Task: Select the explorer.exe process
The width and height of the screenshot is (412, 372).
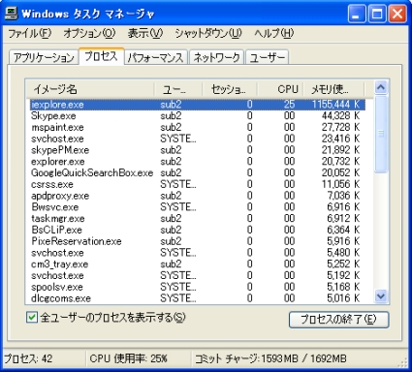Action: click(198, 161)
